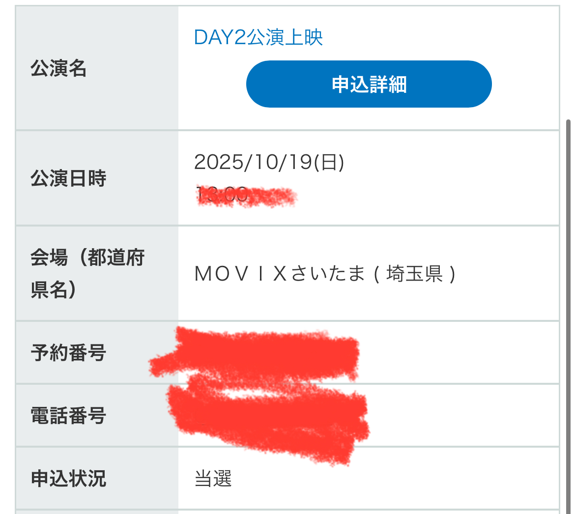Select the 公演名 row label

click(x=58, y=69)
